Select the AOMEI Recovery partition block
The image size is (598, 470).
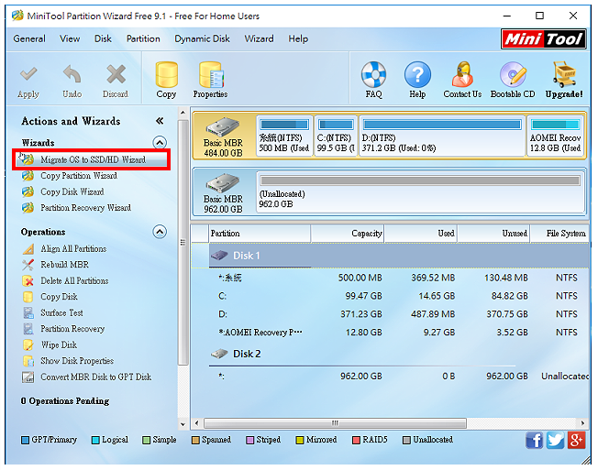[x=555, y=136]
